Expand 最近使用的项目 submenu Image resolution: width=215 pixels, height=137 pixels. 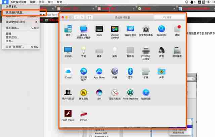click(x=21, y=22)
